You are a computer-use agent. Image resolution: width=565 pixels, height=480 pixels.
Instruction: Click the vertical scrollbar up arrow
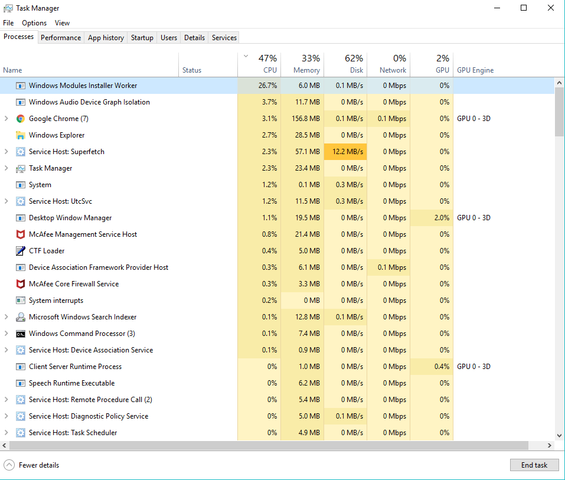point(560,83)
